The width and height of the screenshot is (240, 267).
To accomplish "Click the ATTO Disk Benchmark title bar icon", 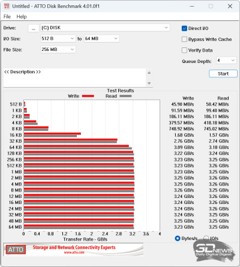I will click(x=7, y=6).
